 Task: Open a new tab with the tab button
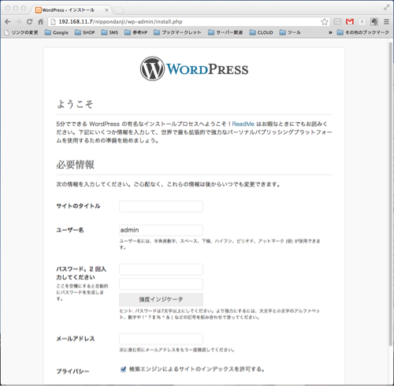tap(119, 10)
